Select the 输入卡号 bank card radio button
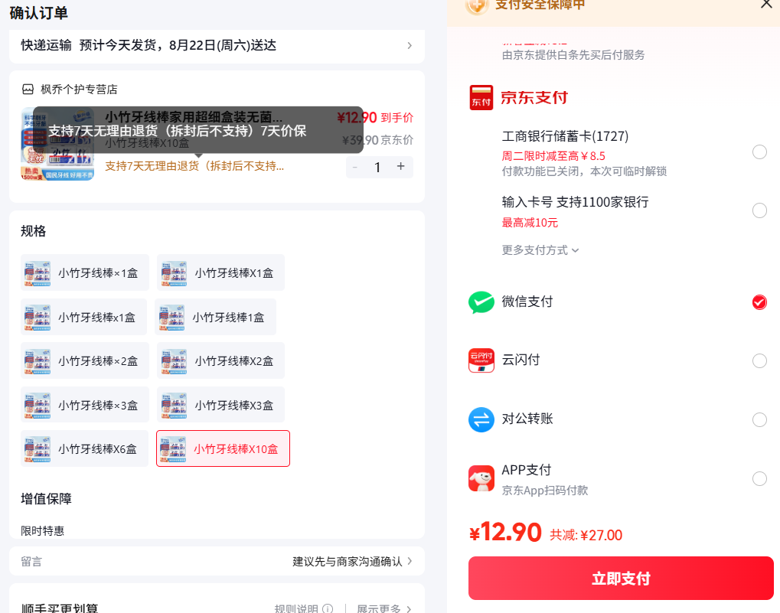 (x=759, y=210)
